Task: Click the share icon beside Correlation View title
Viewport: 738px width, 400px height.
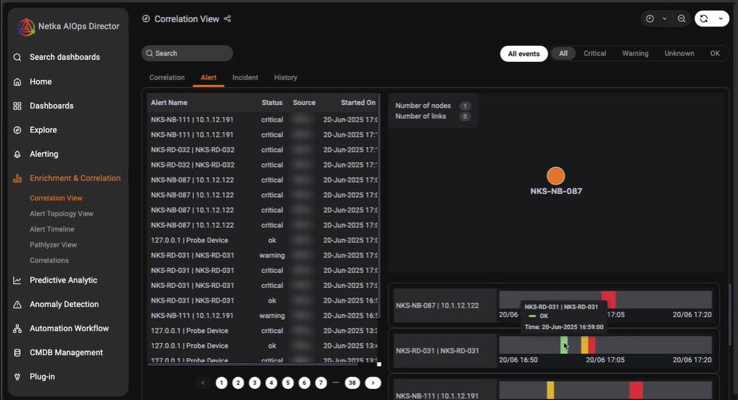Action: pyautogui.click(x=227, y=19)
